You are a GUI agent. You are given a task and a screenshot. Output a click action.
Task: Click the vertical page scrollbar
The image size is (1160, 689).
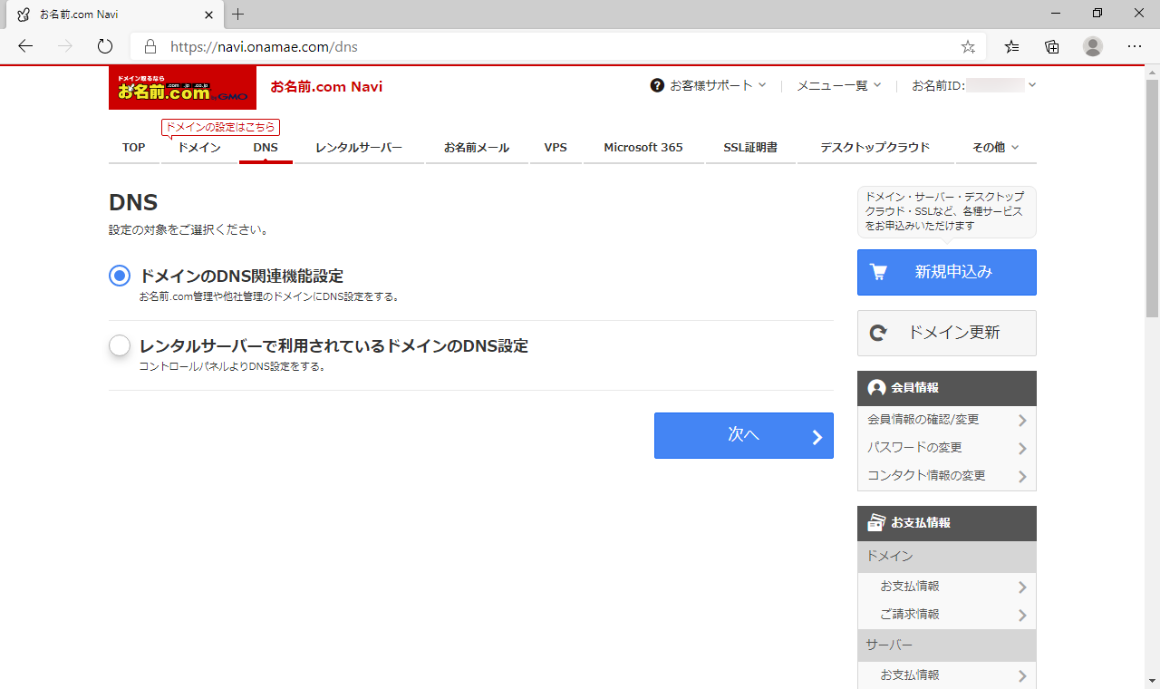tap(1152, 198)
